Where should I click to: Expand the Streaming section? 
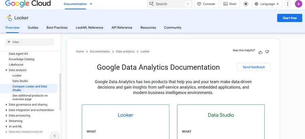click(6, 121)
